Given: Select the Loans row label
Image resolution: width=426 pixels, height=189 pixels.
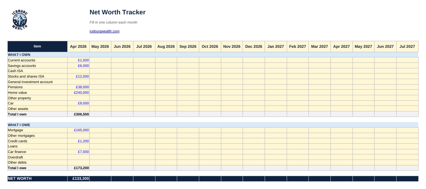Looking at the screenshot, I should click(37, 146).
